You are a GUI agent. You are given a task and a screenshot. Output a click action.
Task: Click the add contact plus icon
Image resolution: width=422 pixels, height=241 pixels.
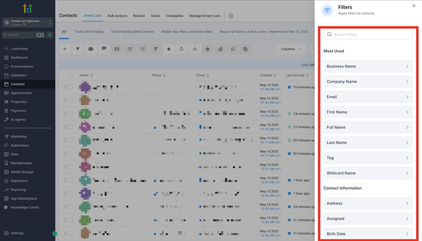tap(65, 49)
